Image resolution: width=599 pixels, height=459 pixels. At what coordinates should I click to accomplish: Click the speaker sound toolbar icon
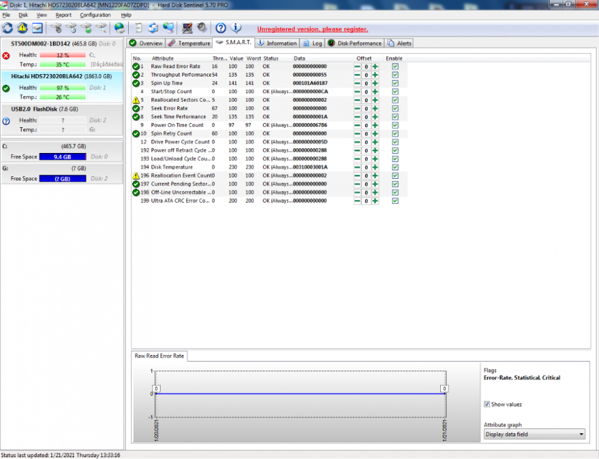[x=202, y=28]
